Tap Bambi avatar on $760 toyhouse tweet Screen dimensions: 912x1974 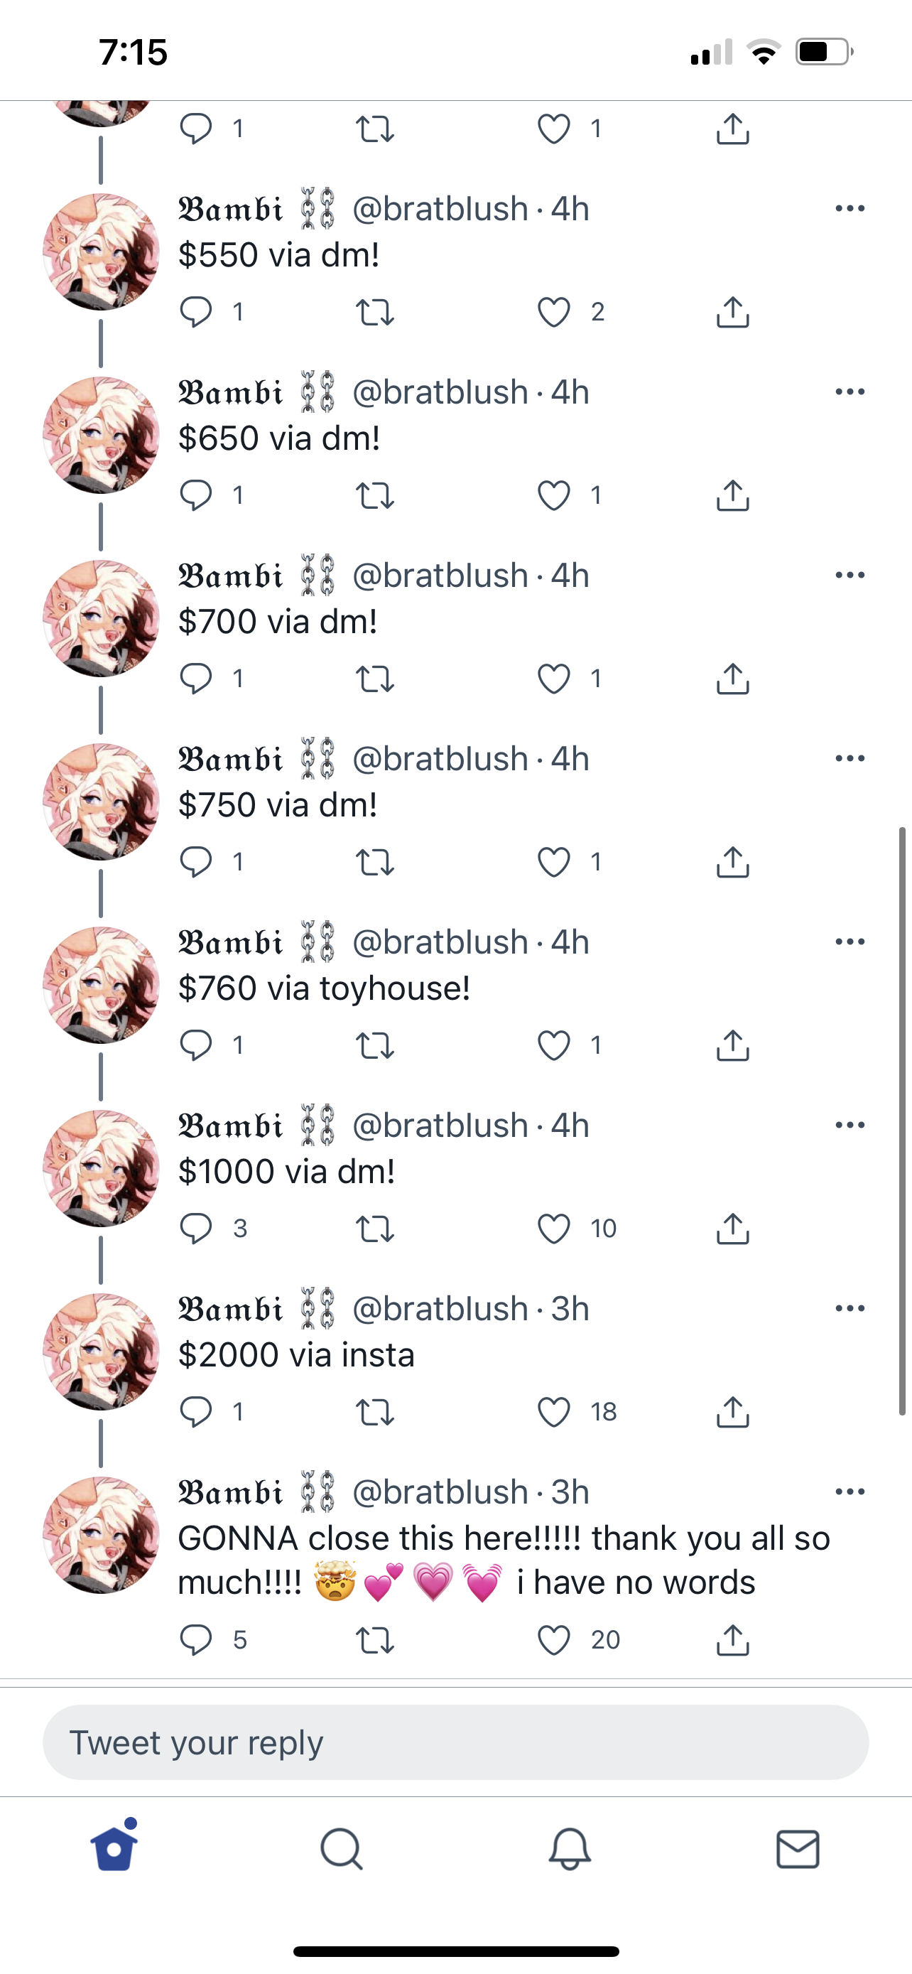101,986
